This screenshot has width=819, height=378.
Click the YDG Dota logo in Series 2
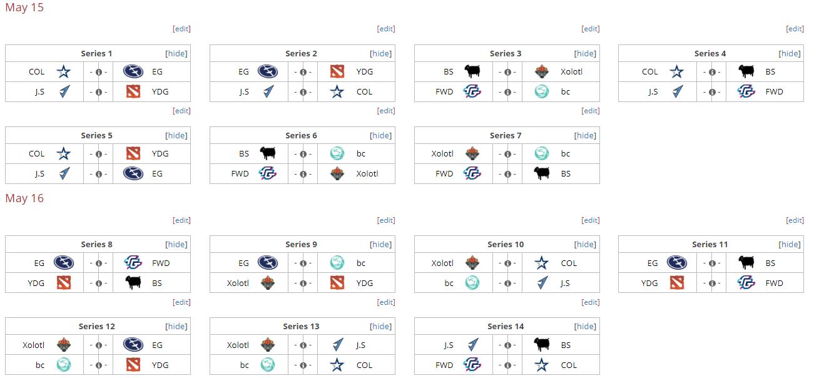[337, 72]
